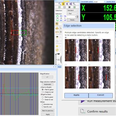Open the Detection 'Standard' dropdown
The height and width of the screenshot is (116, 116).
point(72,10)
